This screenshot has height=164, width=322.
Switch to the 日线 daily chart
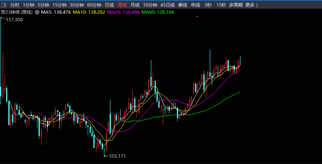pyautogui.click(x=109, y=5)
